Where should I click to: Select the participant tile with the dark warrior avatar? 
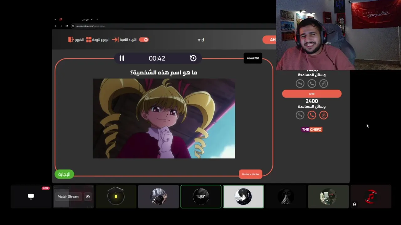[x=159, y=197]
